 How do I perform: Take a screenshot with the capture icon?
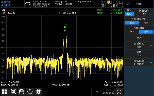coord(13,92)
